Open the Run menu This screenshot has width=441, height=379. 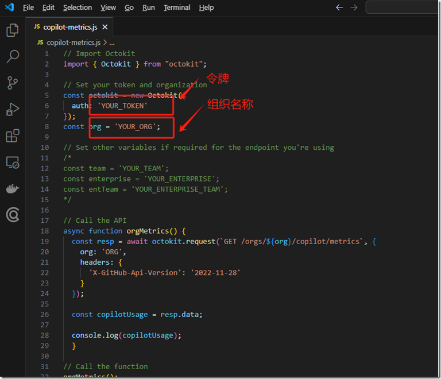(x=149, y=7)
